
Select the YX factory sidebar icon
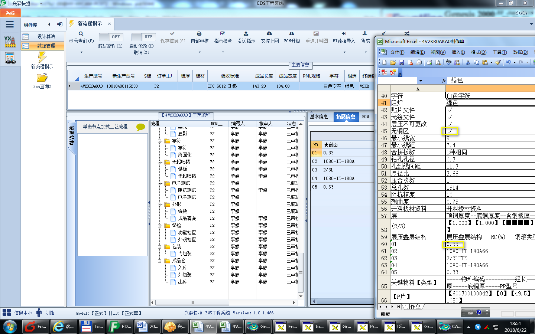pos(10,42)
